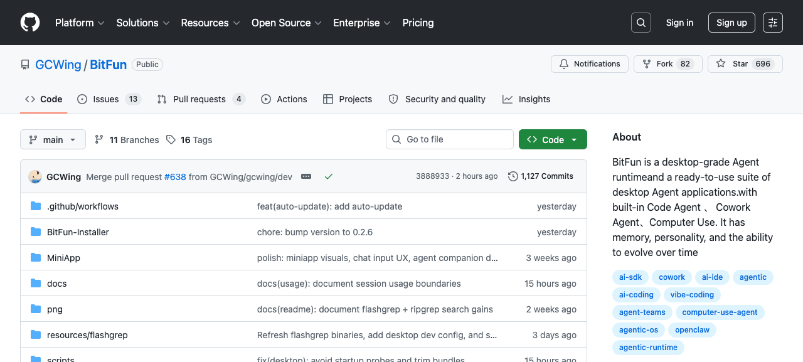Image resolution: width=803 pixels, height=362 pixels.
Task: Click the Fork 82 button
Action: point(668,64)
